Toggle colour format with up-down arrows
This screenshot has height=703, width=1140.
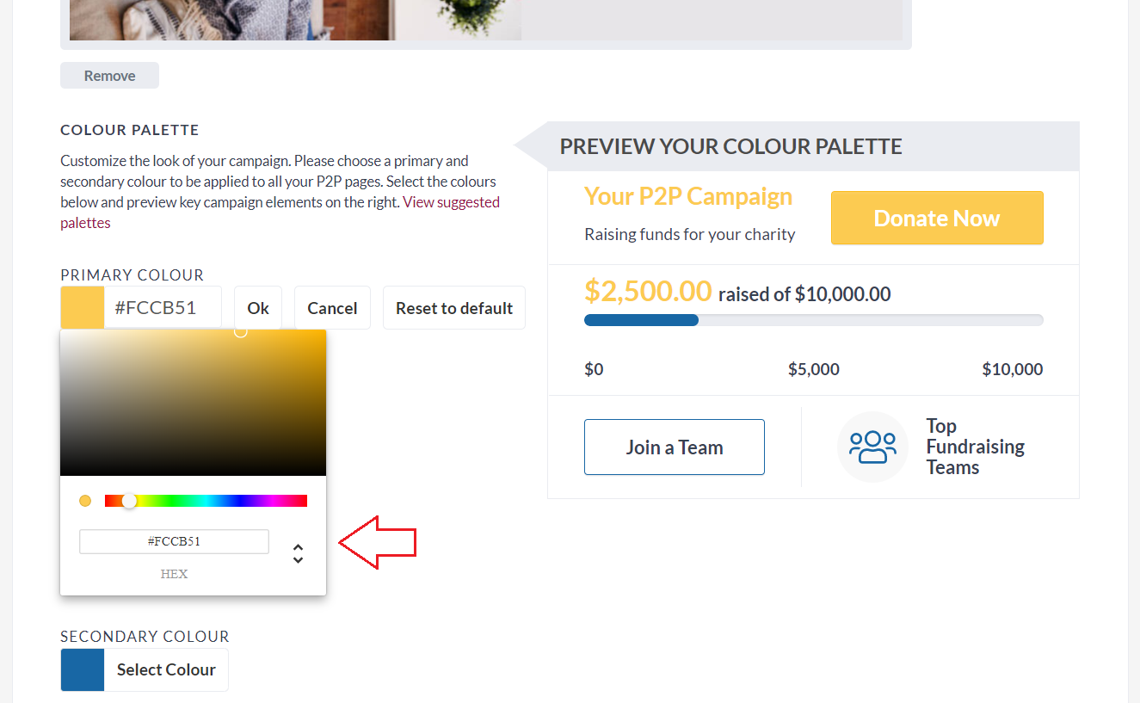298,553
